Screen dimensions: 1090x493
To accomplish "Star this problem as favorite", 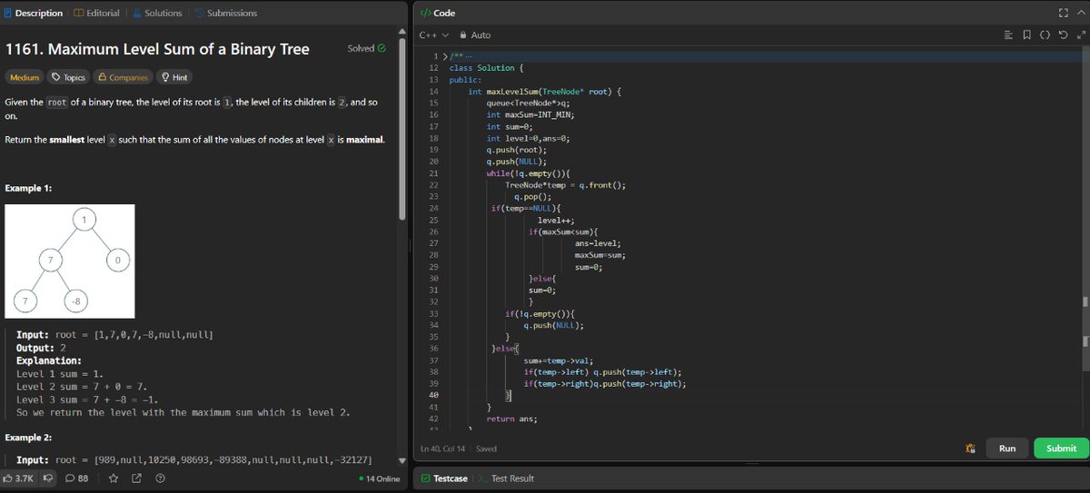I will tap(114, 478).
